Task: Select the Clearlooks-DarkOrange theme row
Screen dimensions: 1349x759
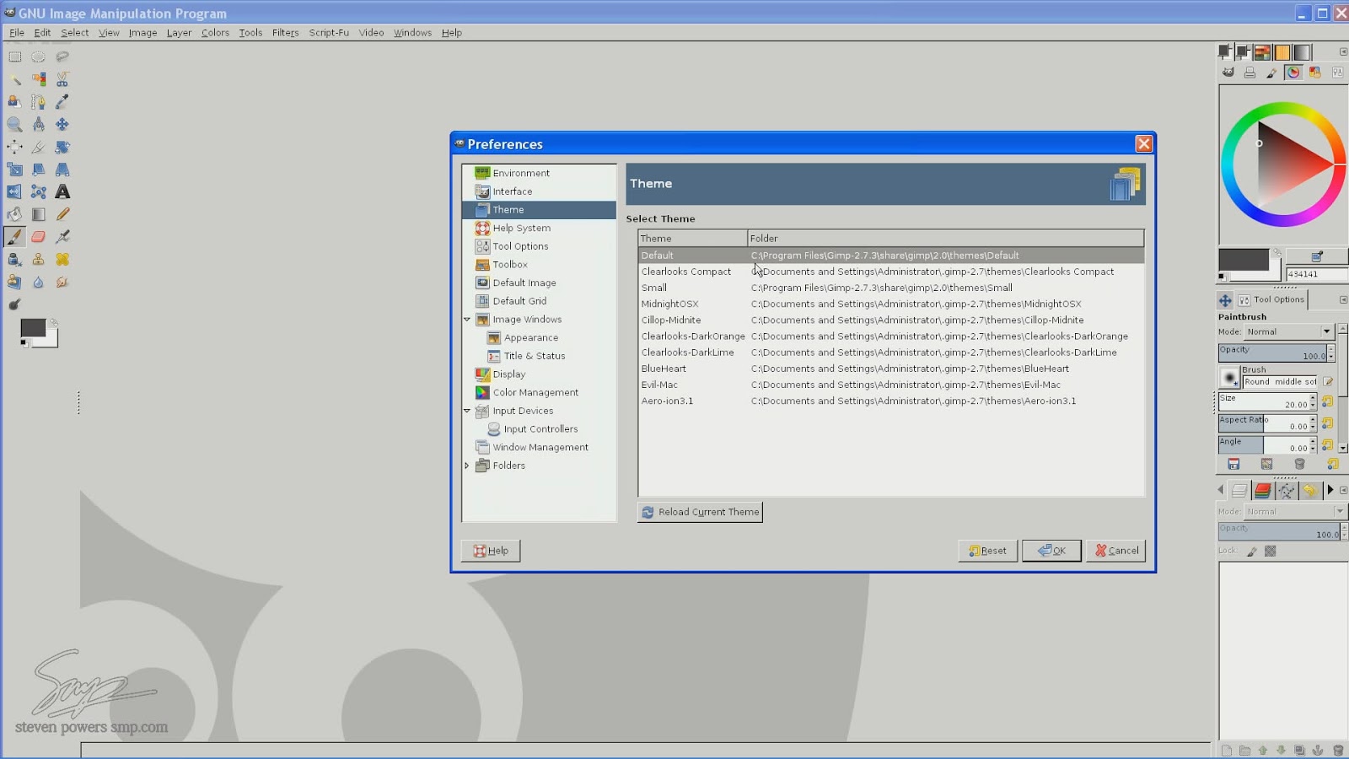Action: 891,336
